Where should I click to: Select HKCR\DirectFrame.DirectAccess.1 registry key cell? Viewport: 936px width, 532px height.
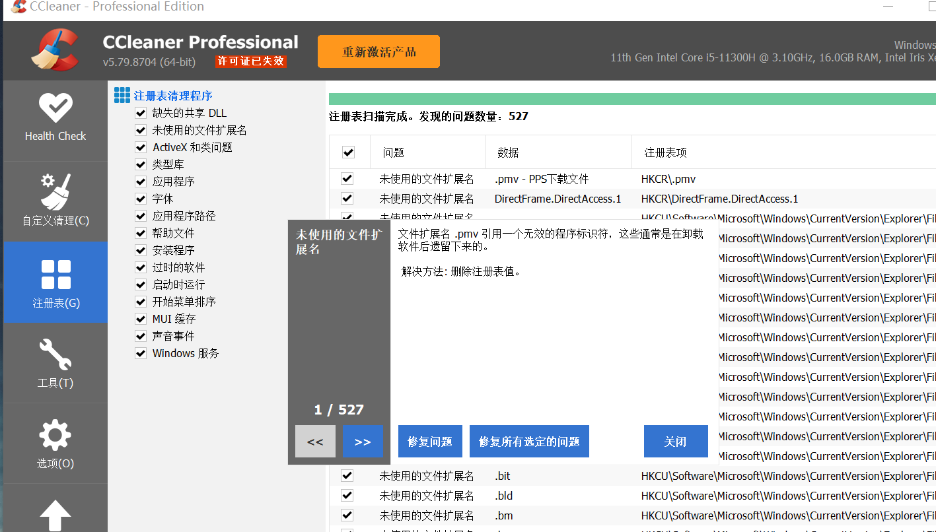[719, 199]
